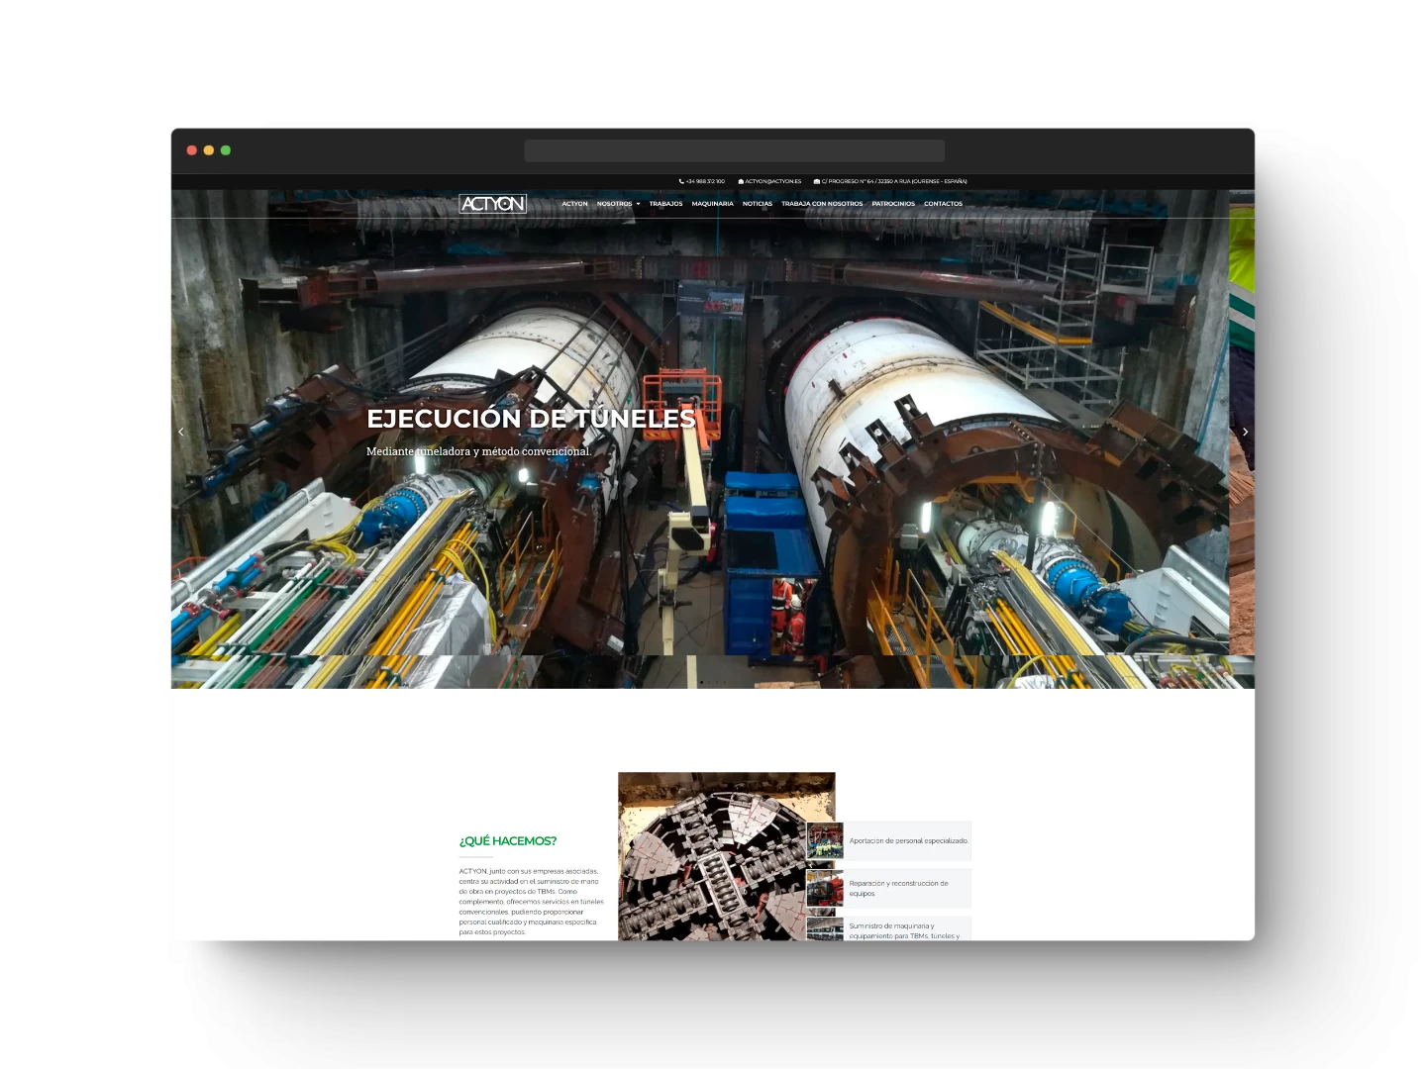This screenshot has height=1069, width=1426.
Task: Open the MAQUINARIA menu item
Action: tap(712, 204)
